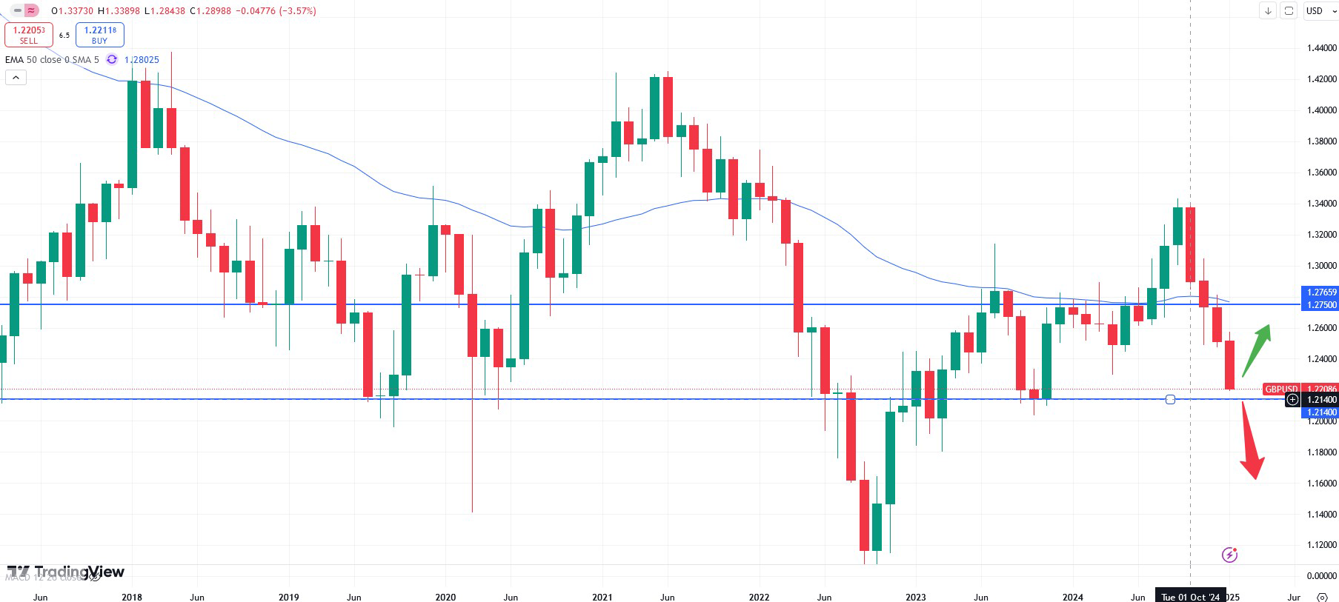Viewport: 1339px width, 602px height.
Task: Open the chart settings gear icon at bottom right
Action: 1322,597
